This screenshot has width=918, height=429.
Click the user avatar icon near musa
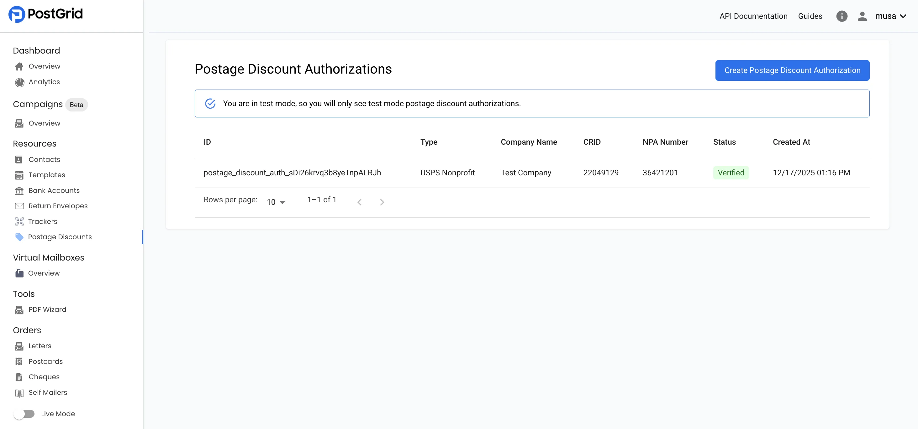click(x=863, y=16)
